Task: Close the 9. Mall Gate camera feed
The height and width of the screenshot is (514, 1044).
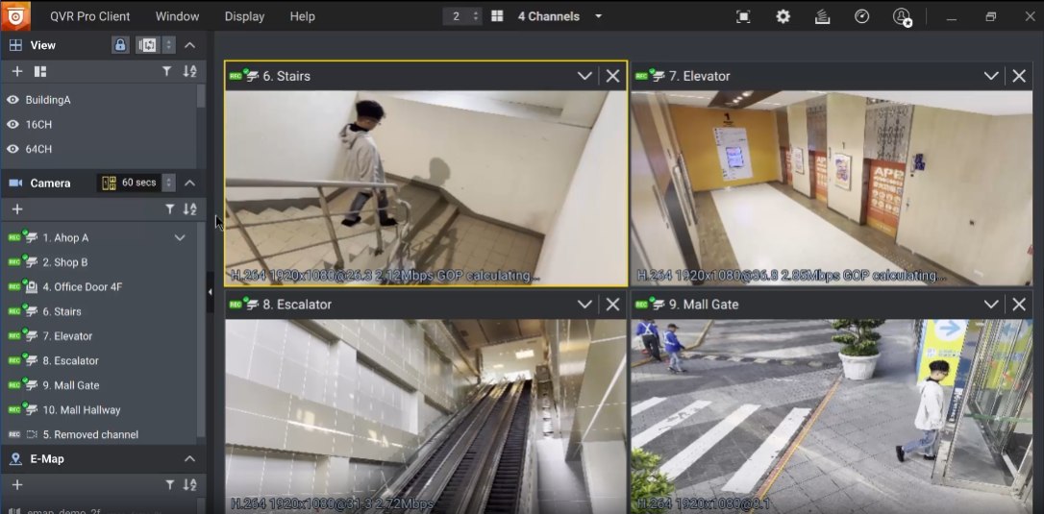Action: [x=1019, y=304]
